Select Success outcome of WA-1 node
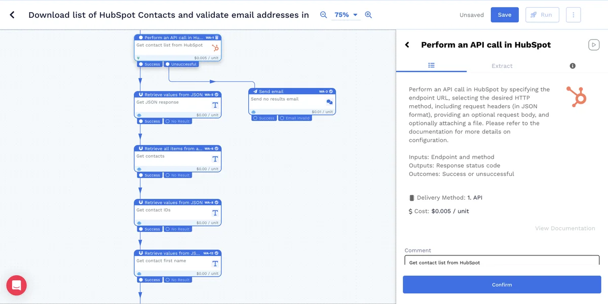The image size is (608, 304). tap(149, 64)
